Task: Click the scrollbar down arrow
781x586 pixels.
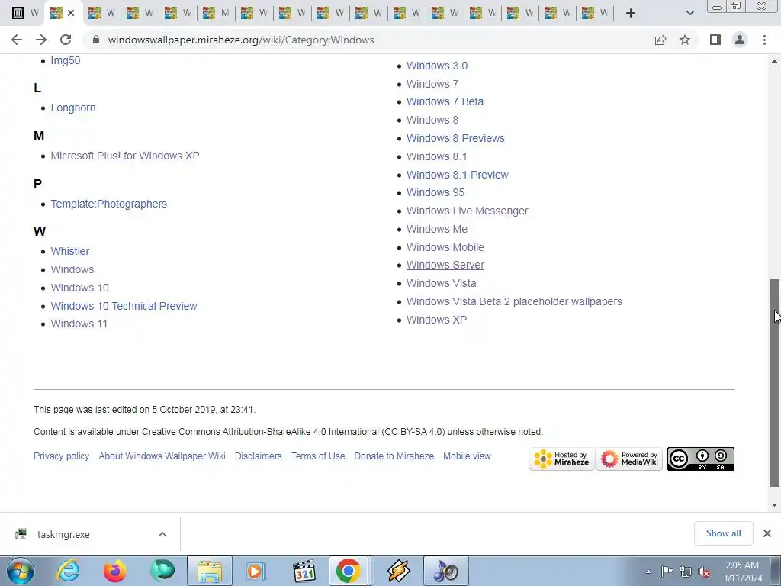Action: (775, 505)
